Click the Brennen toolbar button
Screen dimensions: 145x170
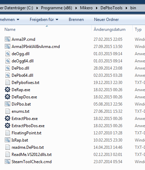tap(76, 20)
